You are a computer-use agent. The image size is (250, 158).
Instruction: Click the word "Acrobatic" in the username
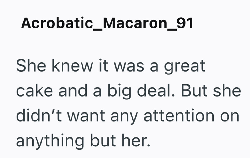[57, 23]
